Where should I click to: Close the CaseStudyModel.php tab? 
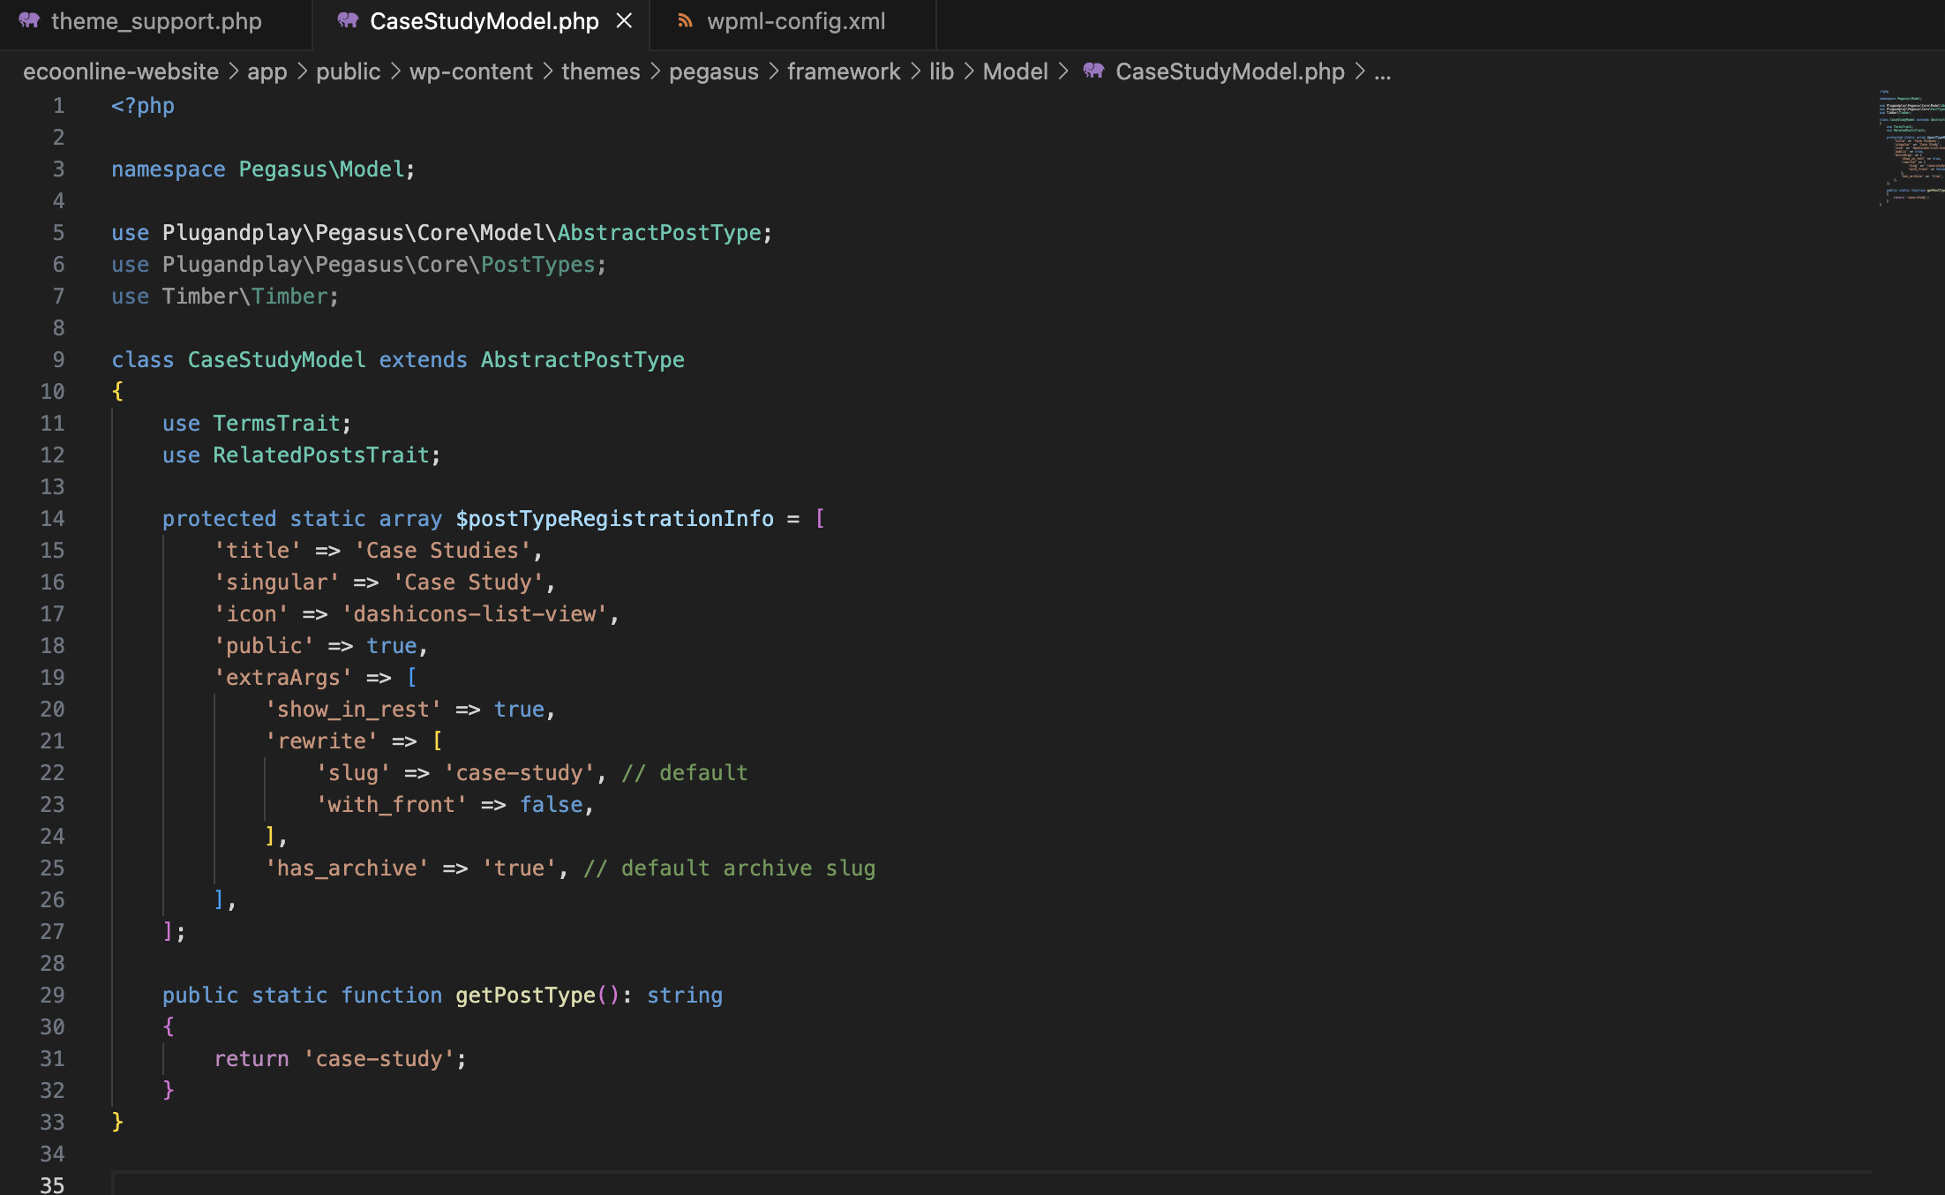click(x=624, y=20)
